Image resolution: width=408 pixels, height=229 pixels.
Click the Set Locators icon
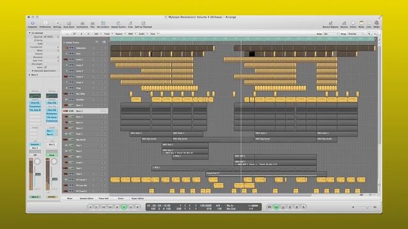[x=103, y=24]
